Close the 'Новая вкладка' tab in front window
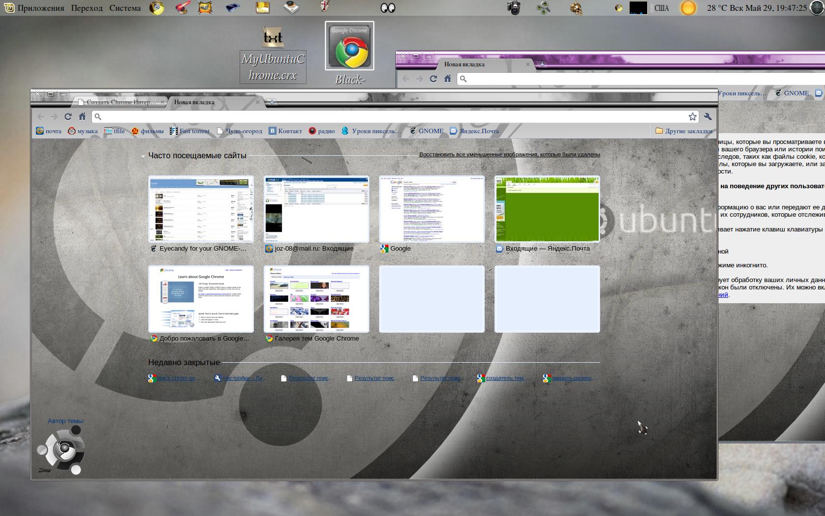Viewport: 825px width, 516px height. tap(258, 102)
